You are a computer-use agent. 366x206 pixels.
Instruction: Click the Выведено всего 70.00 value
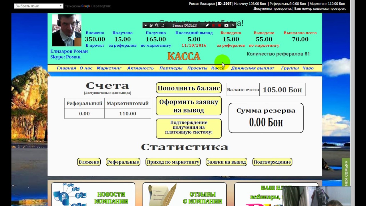coord(300,39)
